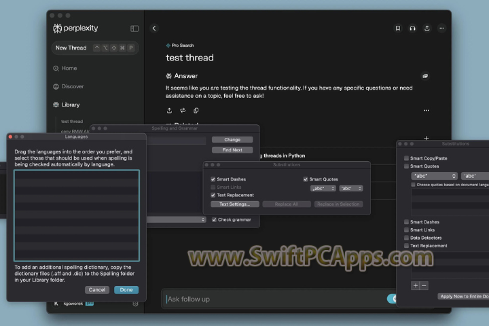Enable Data Detectors in the right Substitutions panel

[406, 238]
